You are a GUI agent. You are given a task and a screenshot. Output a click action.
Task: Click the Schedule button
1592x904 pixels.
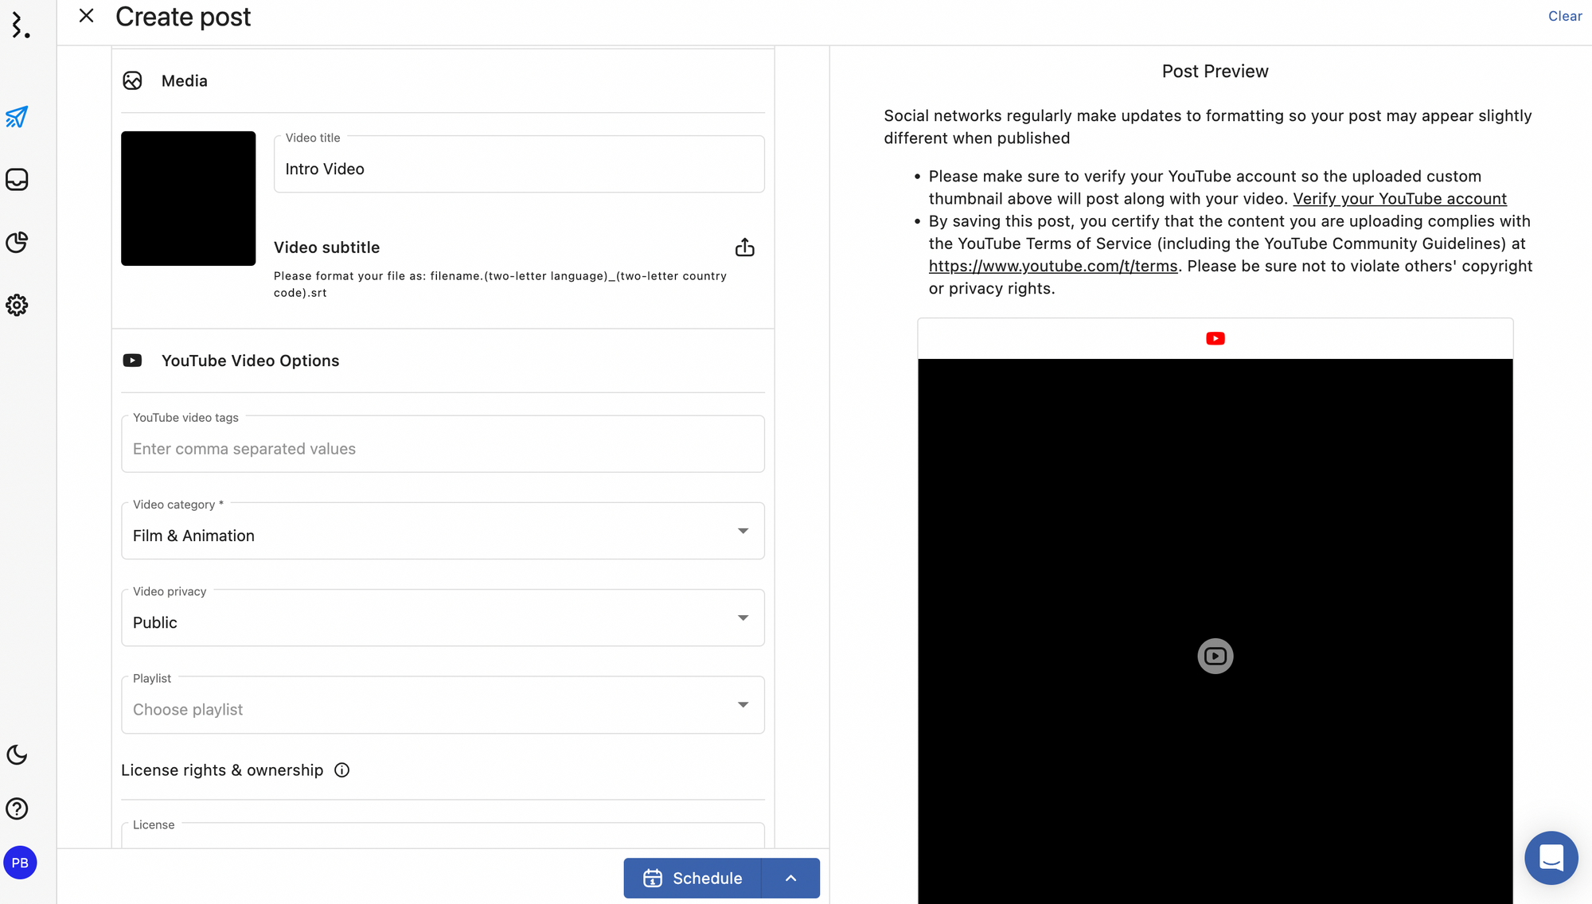(x=693, y=878)
